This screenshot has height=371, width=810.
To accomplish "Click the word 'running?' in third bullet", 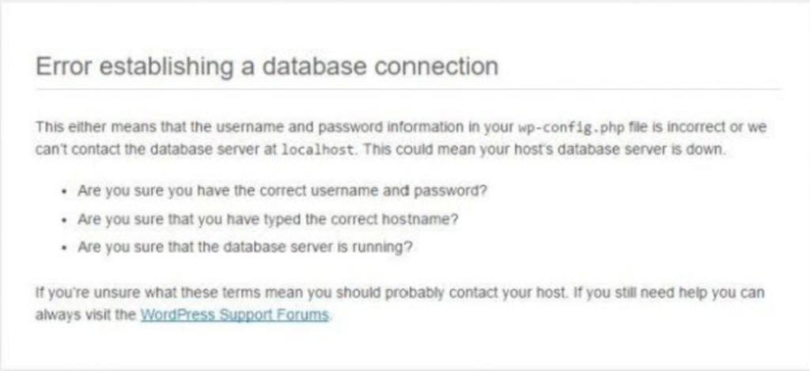I will [x=382, y=248].
